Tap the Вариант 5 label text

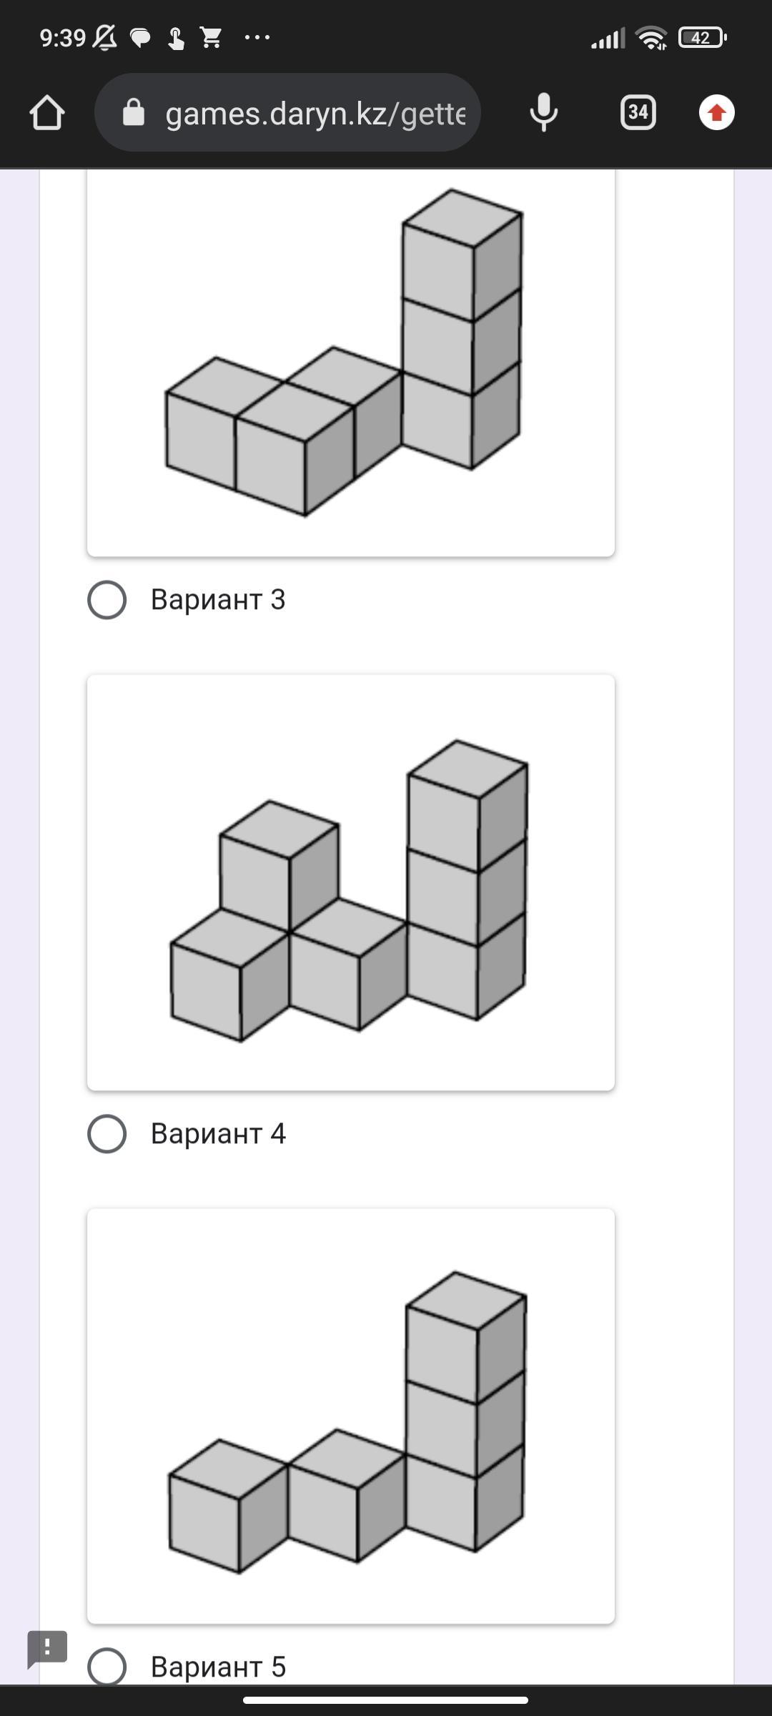[218, 1667]
